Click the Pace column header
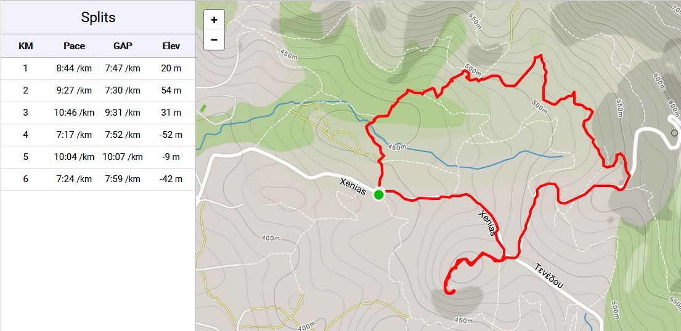This screenshot has height=331, width=681. coord(75,46)
